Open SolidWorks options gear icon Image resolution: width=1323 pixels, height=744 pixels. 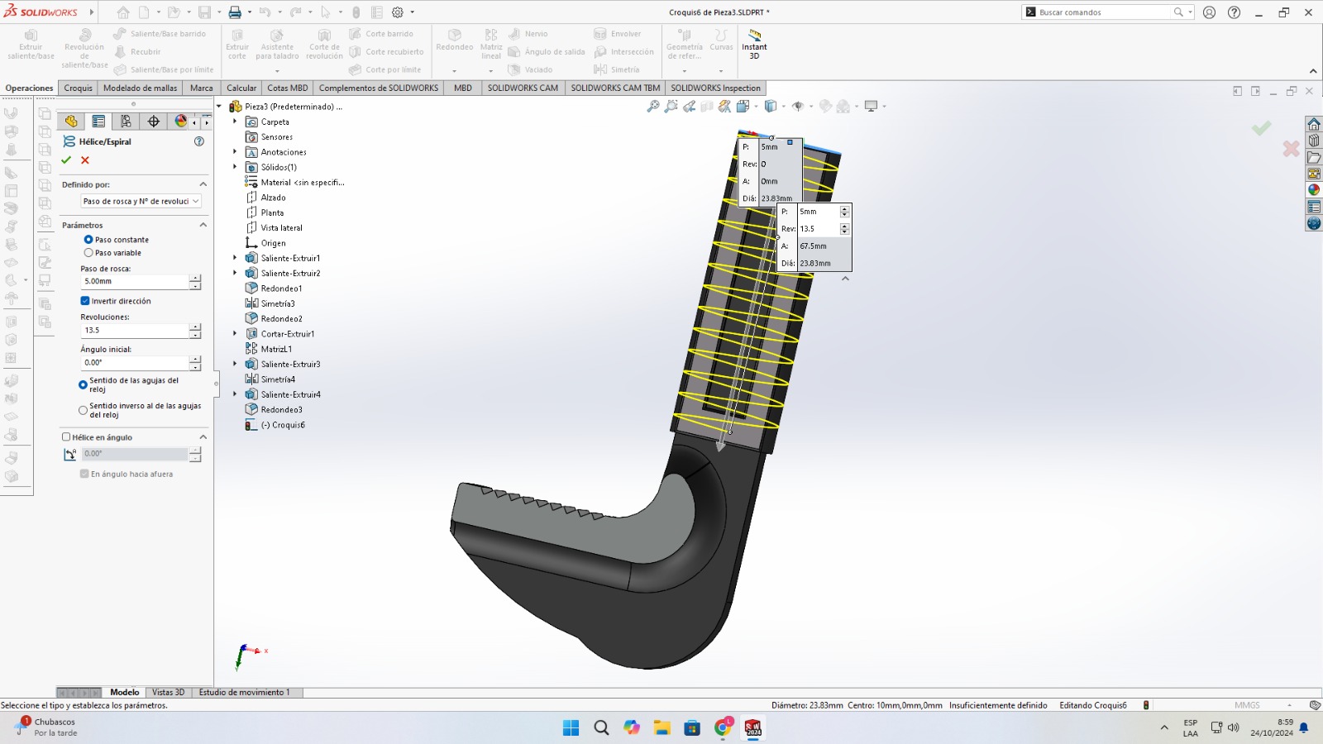click(398, 12)
